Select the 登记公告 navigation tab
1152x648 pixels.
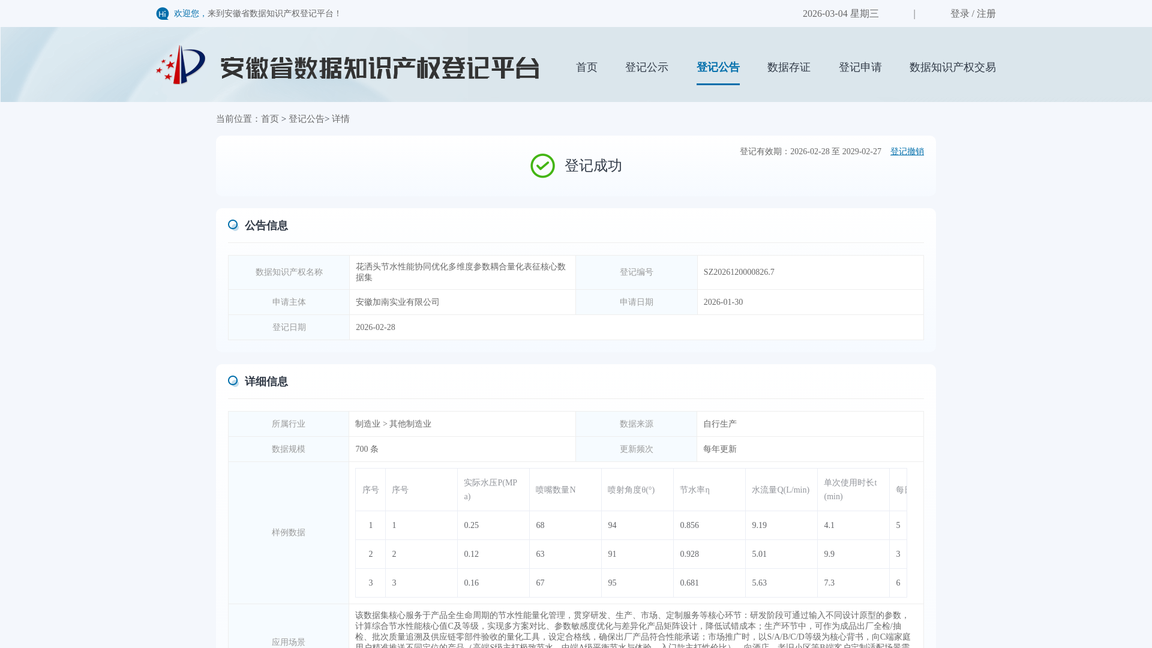pos(718,67)
